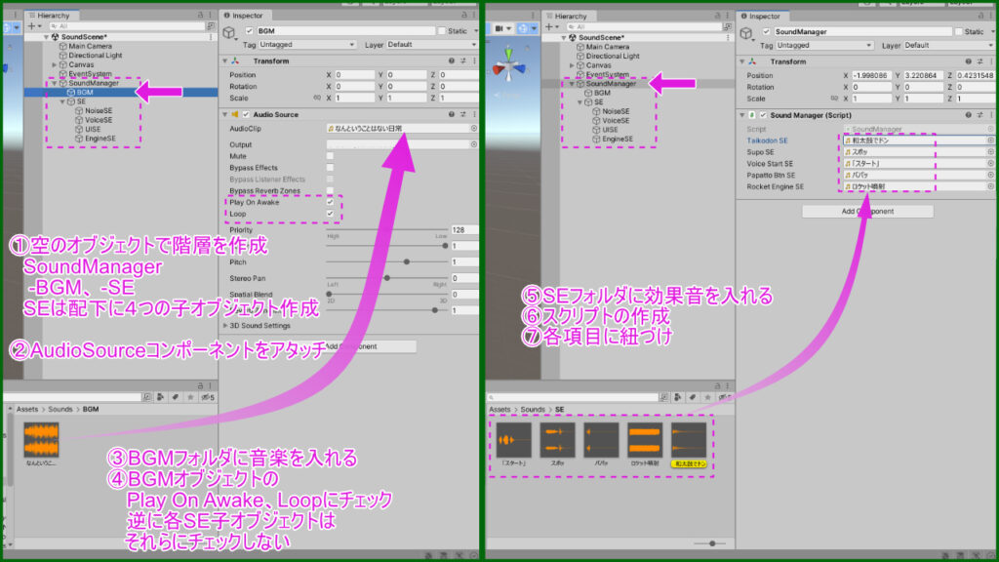Screen dimensions: 999x562
Task: Select the ロケット噴射 audio clip thumbnail
Action: 645,439
